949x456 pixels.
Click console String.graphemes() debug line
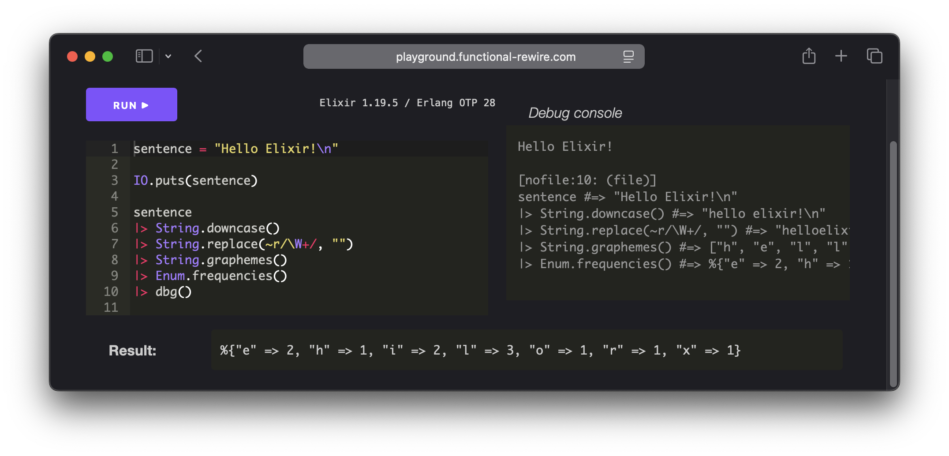[684, 247]
